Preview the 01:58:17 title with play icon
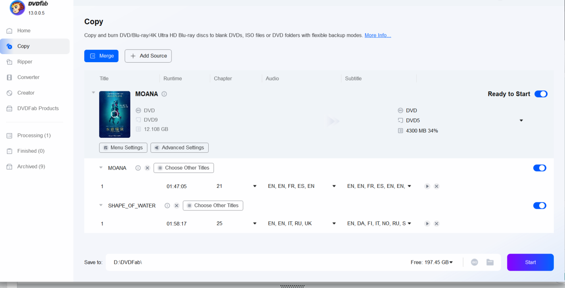Screen dimensions: 565x288 point(427,223)
